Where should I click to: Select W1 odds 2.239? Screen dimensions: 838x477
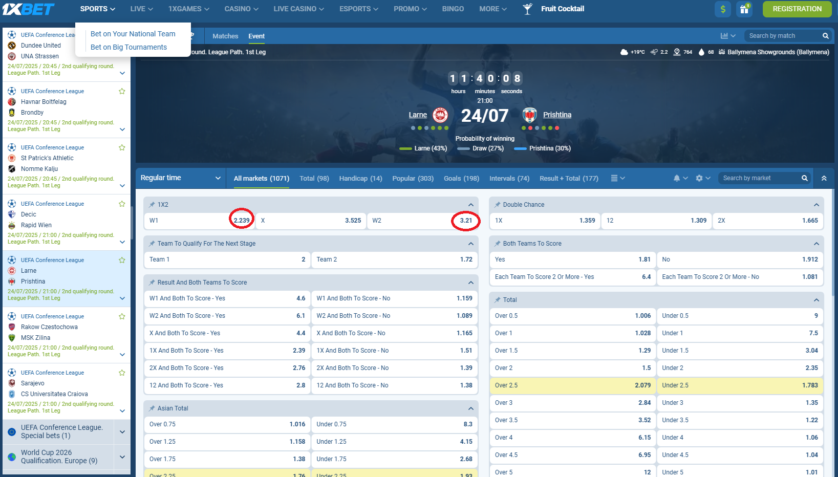point(200,221)
